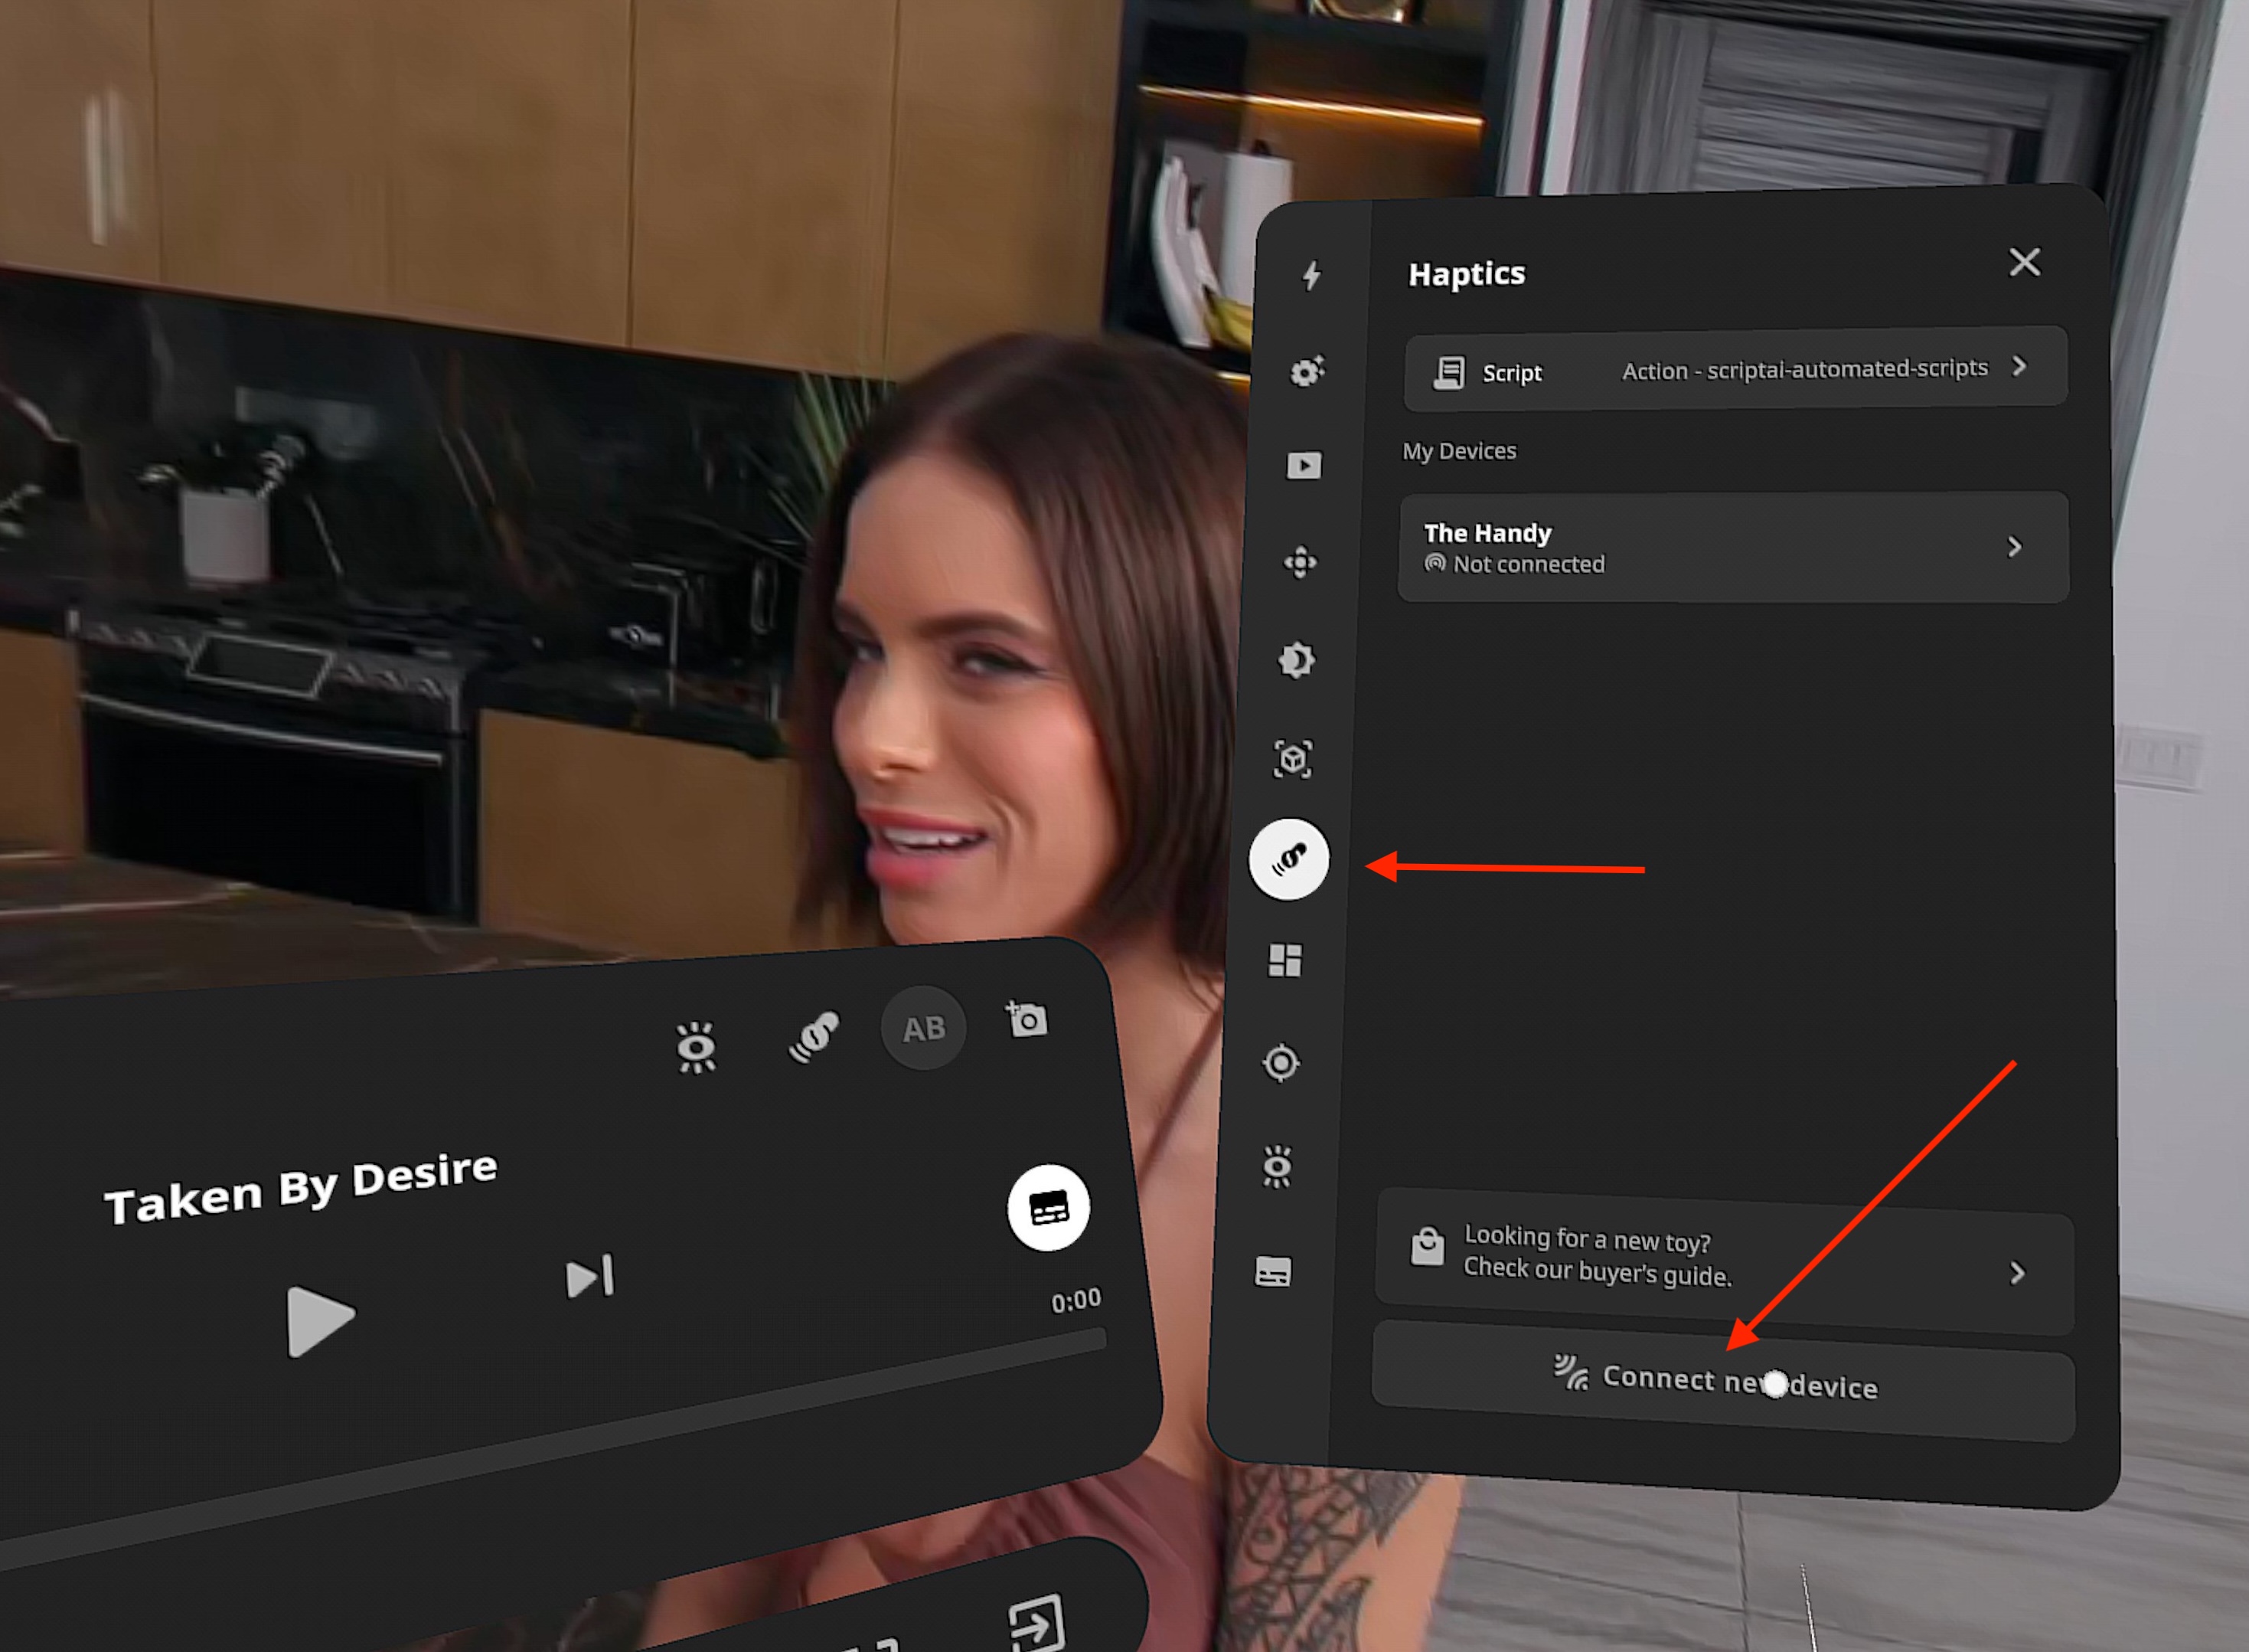Open the dashboard grid sidebar icon
The height and width of the screenshot is (1652, 2249).
pos(1284,960)
